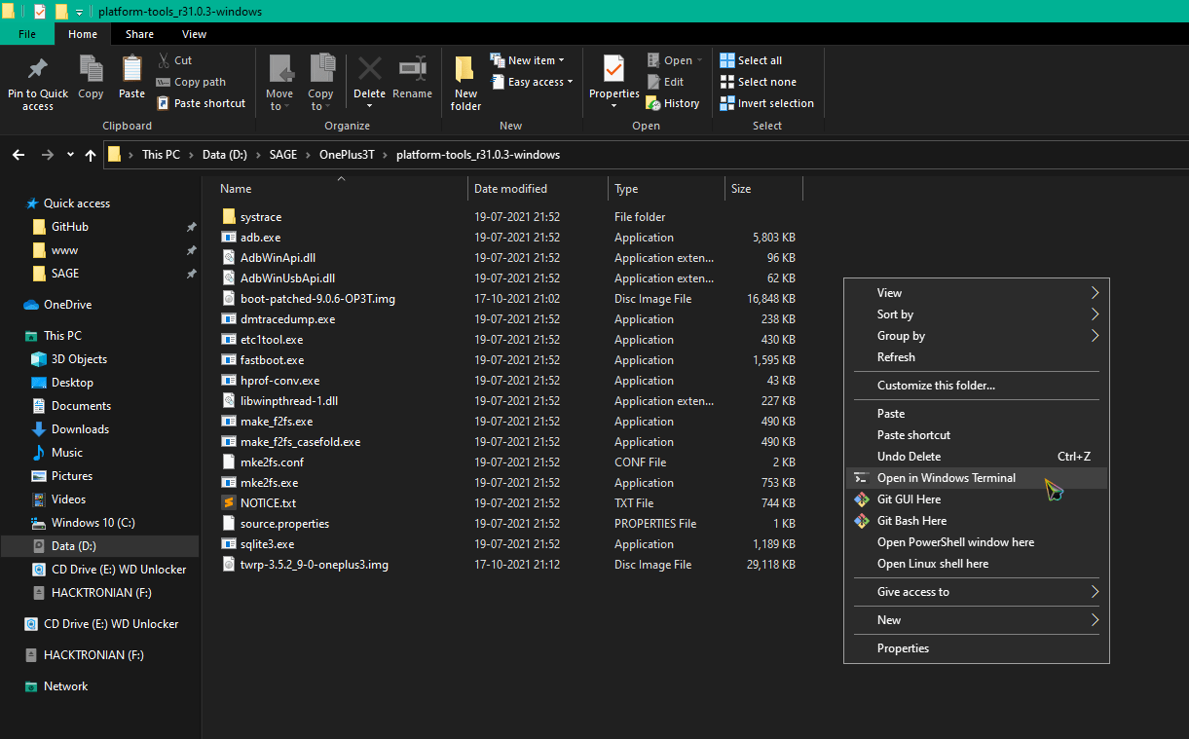Choose Git GUI Here
The image size is (1189, 739).
pos(977,499)
